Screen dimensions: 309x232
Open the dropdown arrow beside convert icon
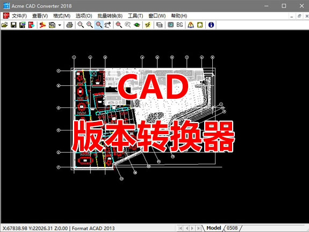tap(60, 25)
